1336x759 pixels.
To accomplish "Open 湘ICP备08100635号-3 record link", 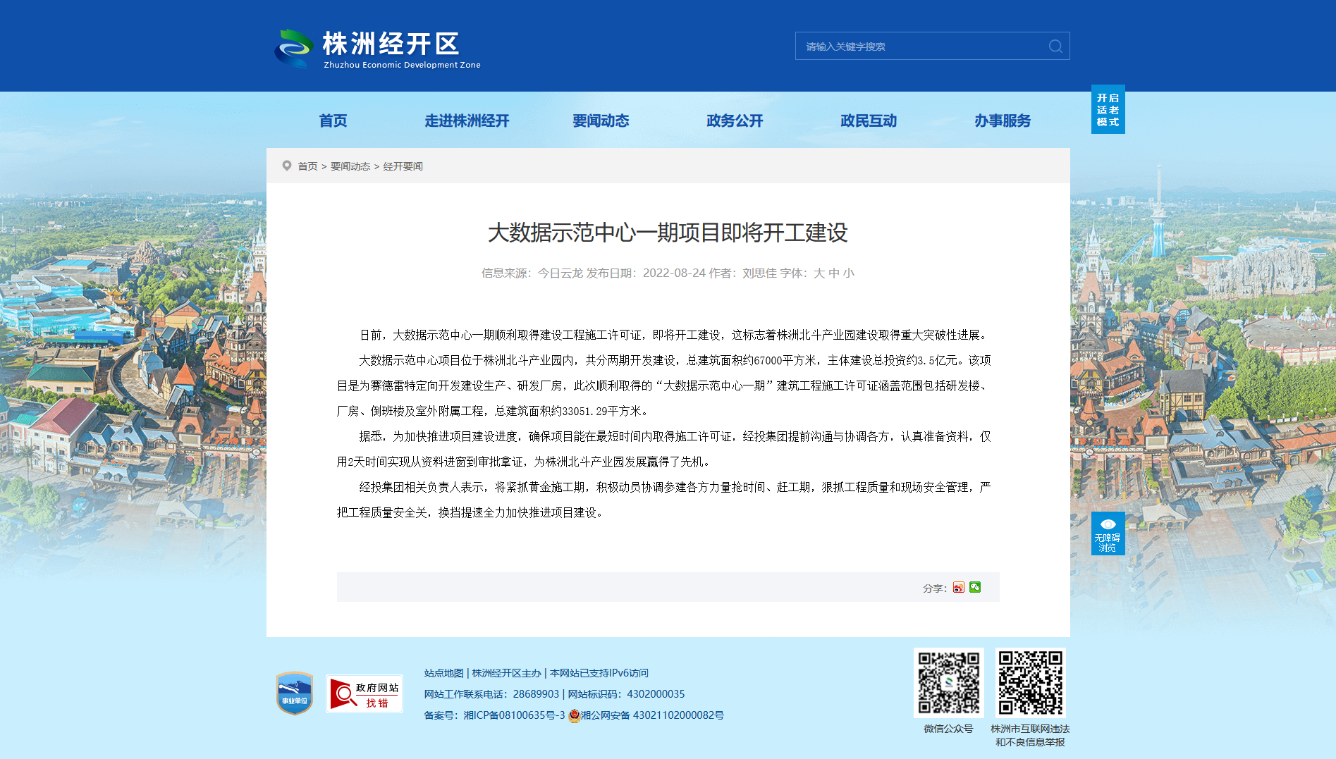I will click(x=514, y=715).
